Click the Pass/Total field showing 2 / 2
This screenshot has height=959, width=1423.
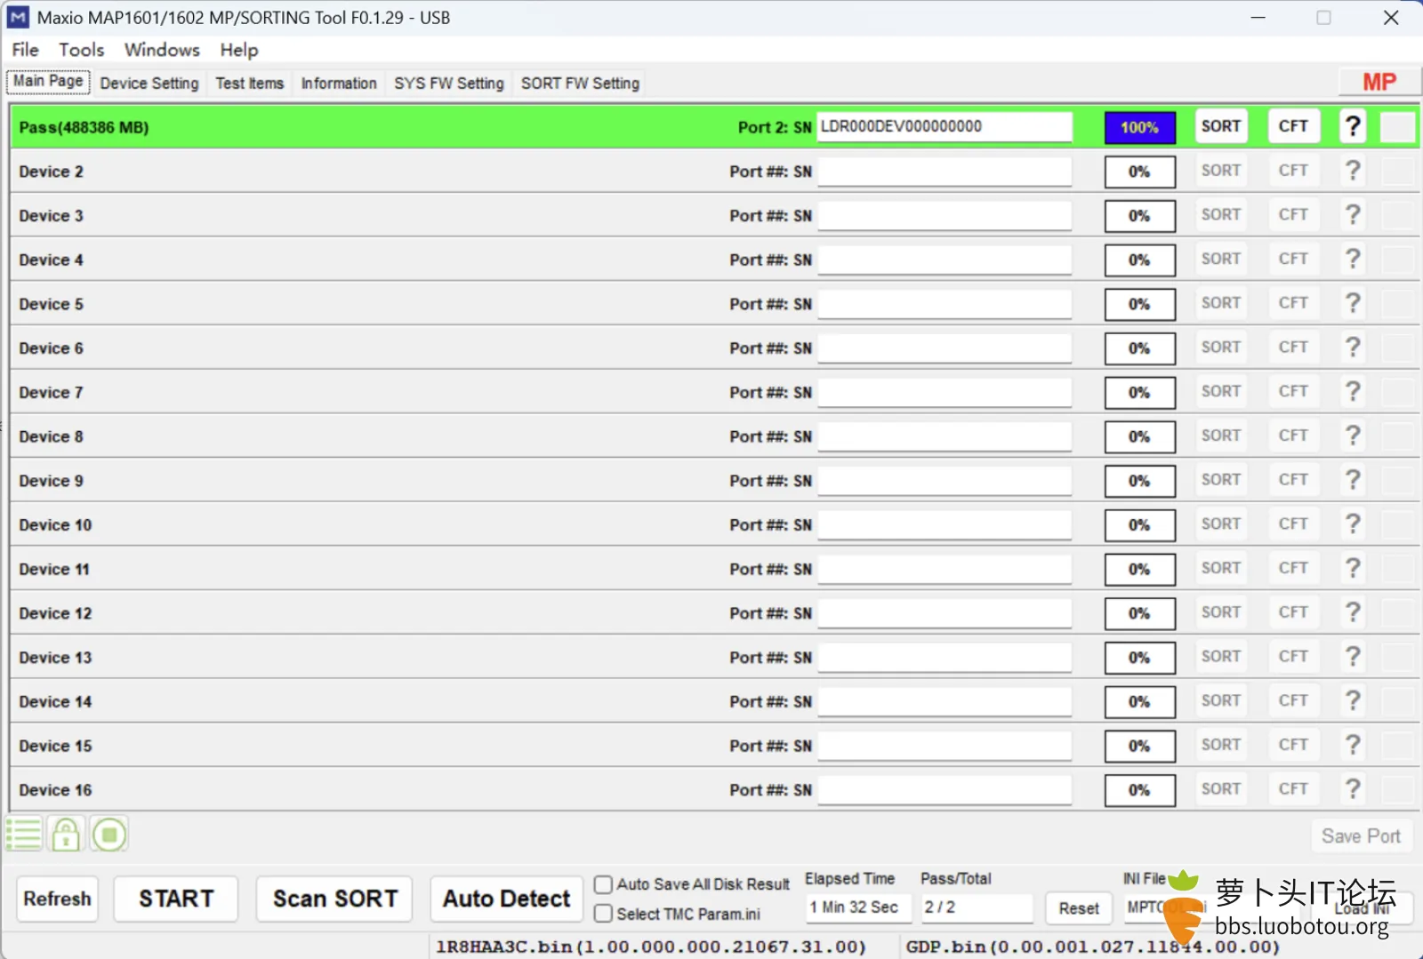click(977, 907)
